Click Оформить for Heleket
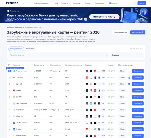Image resolution: width=151 pixels, height=138 pixels. coord(138,90)
